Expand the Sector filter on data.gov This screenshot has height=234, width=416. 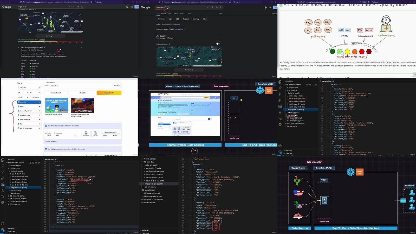click(29, 106)
